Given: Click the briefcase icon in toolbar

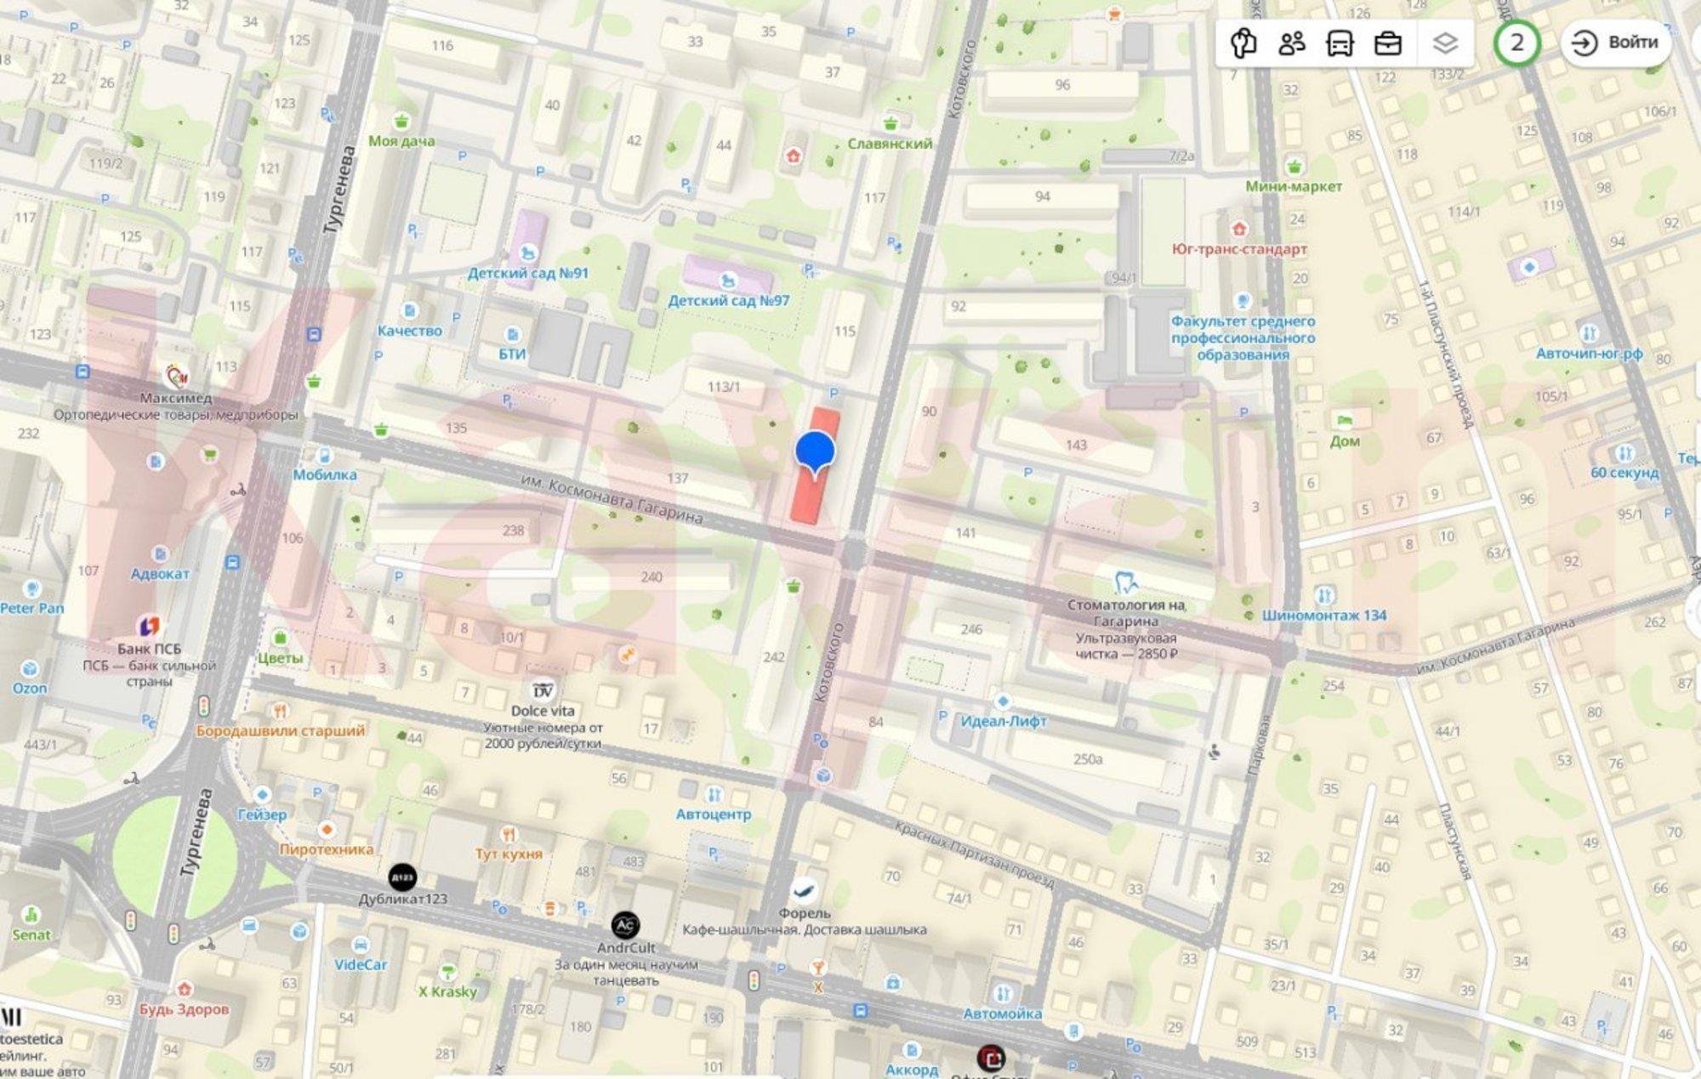Looking at the screenshot, I should pos(1388,43).
